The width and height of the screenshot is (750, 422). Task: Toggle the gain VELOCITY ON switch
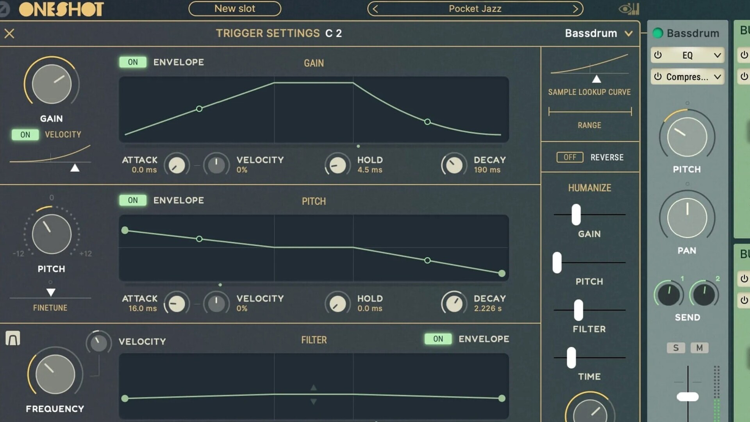coord(25,135)
